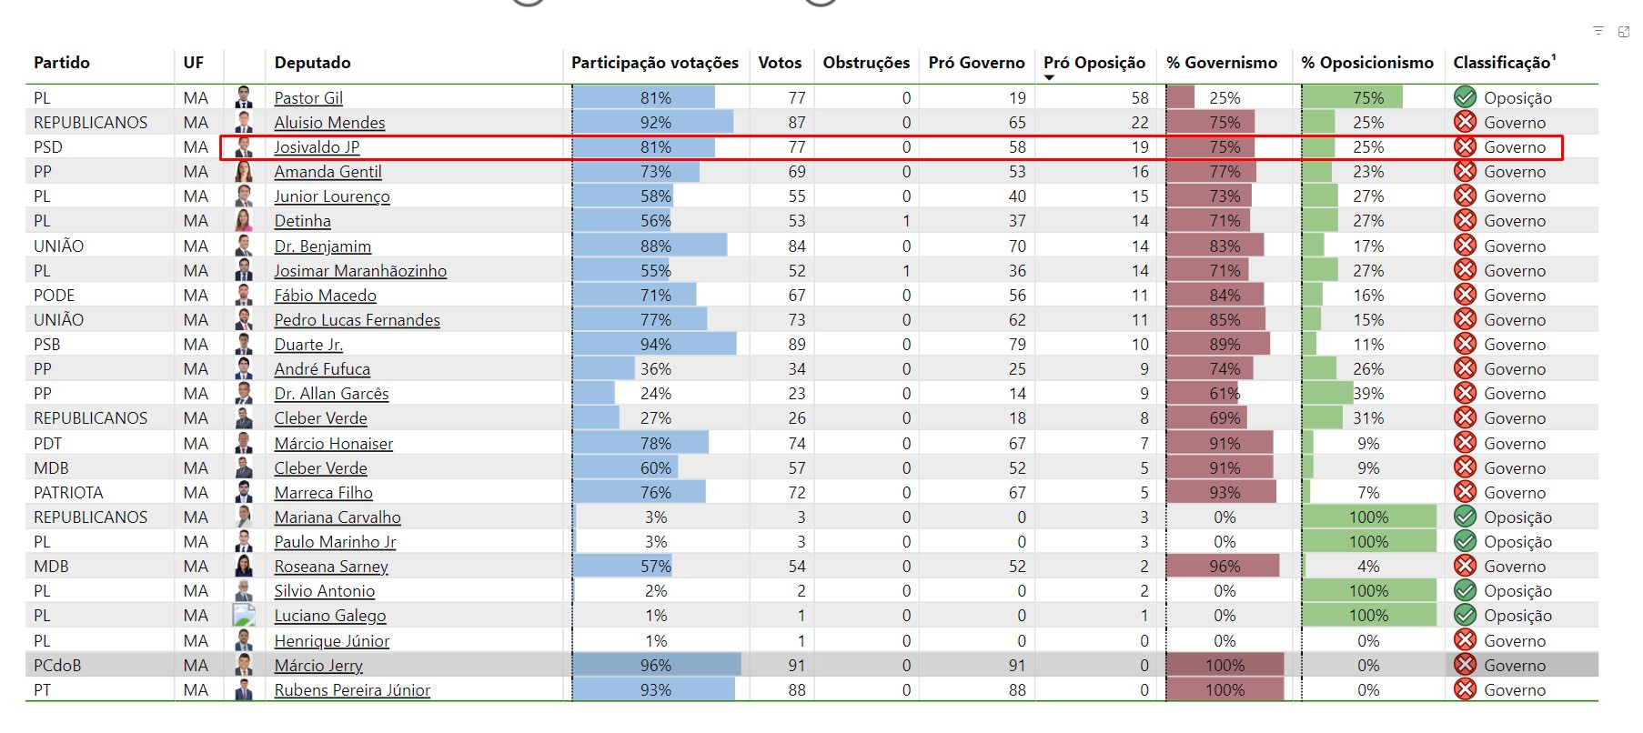
Task: Select Roseana Sarney's photo thumbnail
Action: tap(244, 566)
